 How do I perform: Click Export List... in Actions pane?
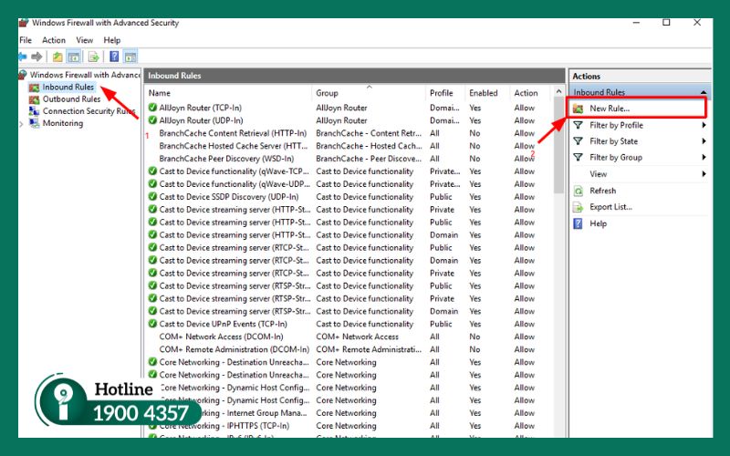pos(610,207)
